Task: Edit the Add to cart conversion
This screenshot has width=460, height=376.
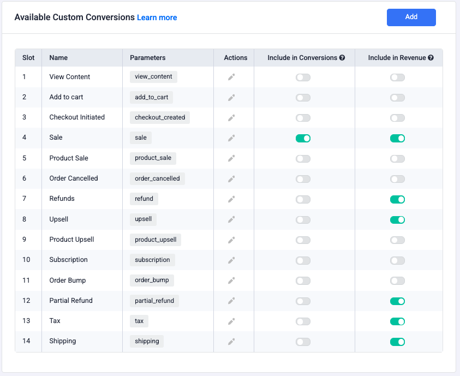Action: click(231, 98)
